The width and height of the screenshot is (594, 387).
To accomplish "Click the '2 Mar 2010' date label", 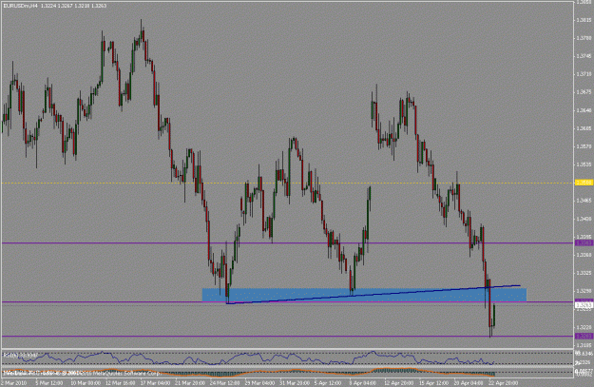I will [12, 383].
